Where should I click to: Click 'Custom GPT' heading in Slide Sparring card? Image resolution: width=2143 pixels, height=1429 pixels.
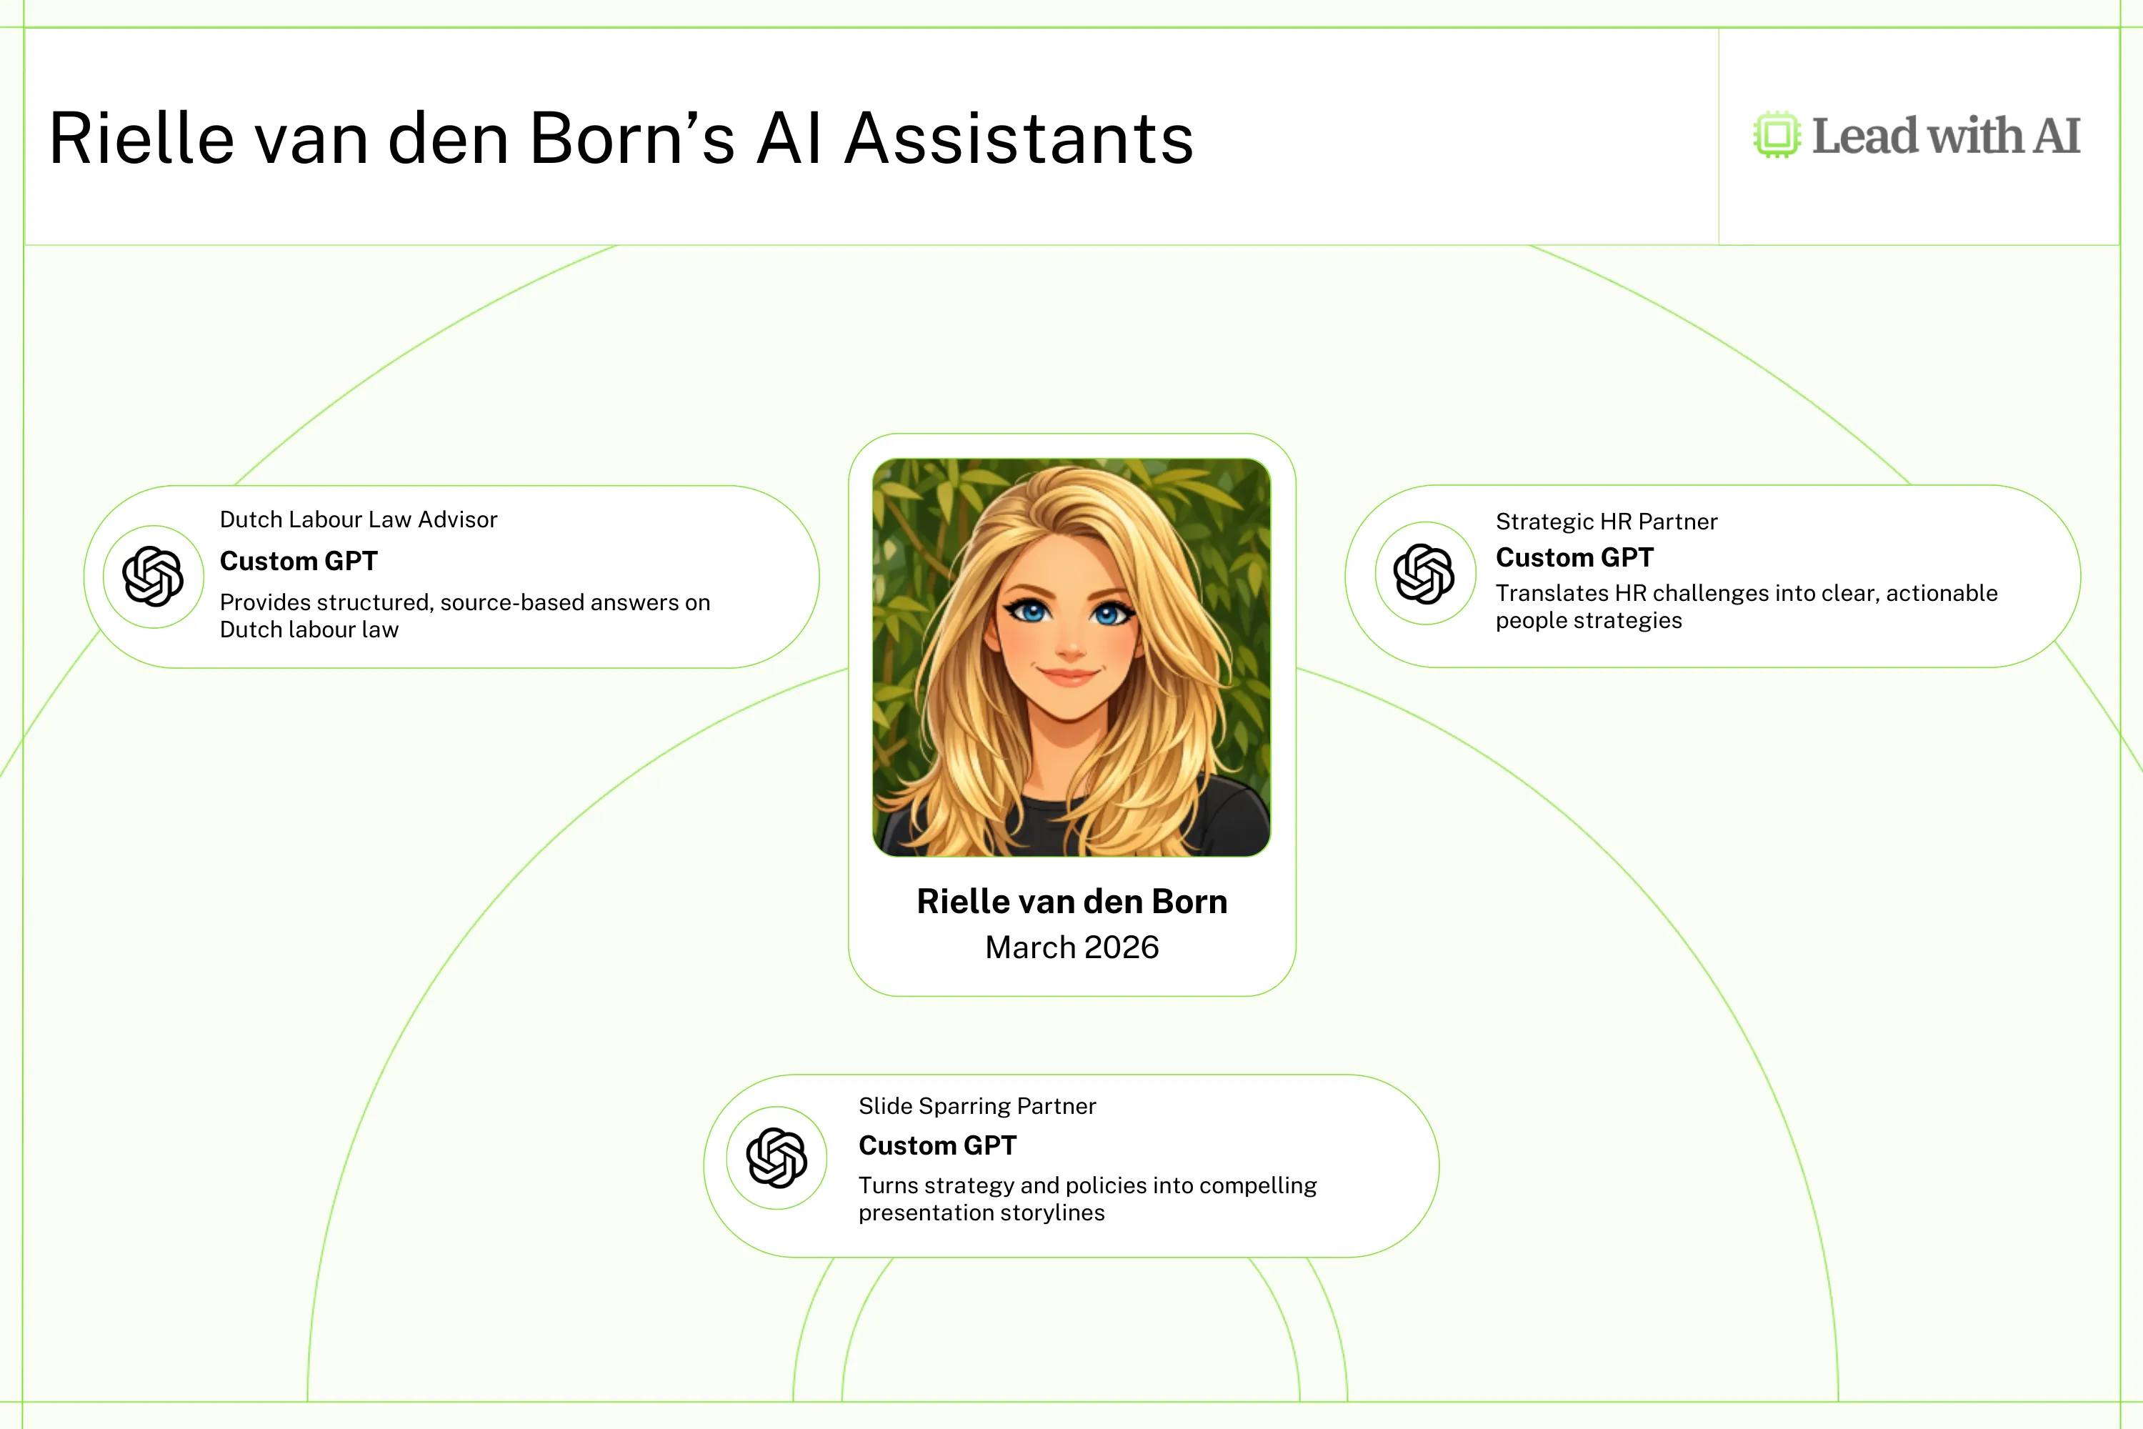[x=936, y=1145]
